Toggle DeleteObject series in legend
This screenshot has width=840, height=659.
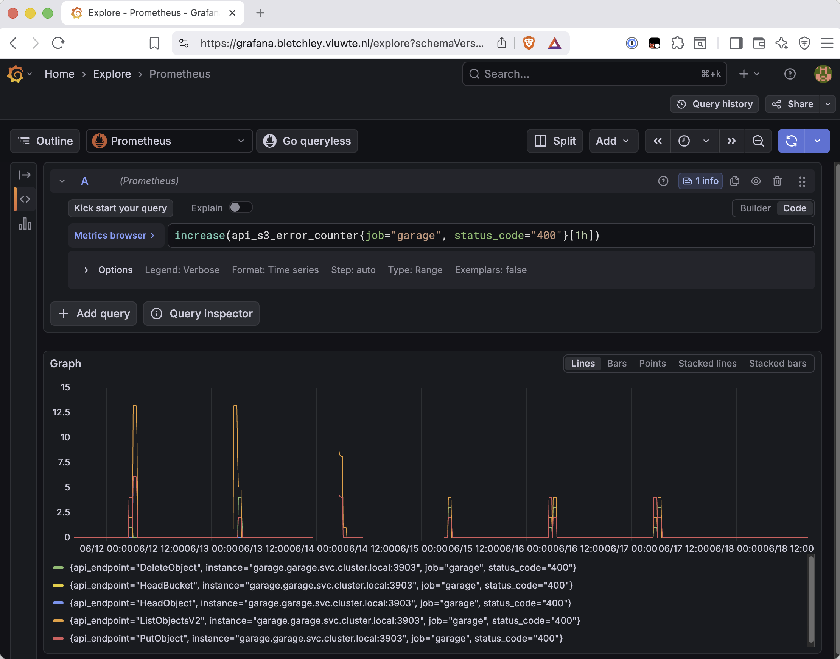(x=323, y=568)
